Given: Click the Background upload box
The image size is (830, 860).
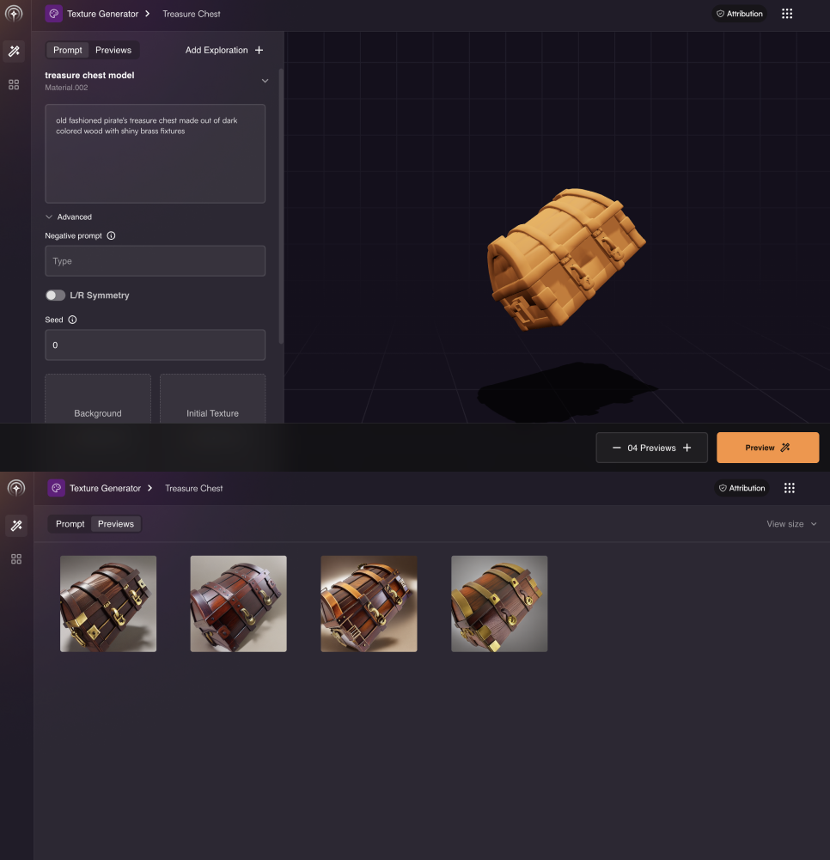Looking at the screenshot, I should (x=98, y=399).
